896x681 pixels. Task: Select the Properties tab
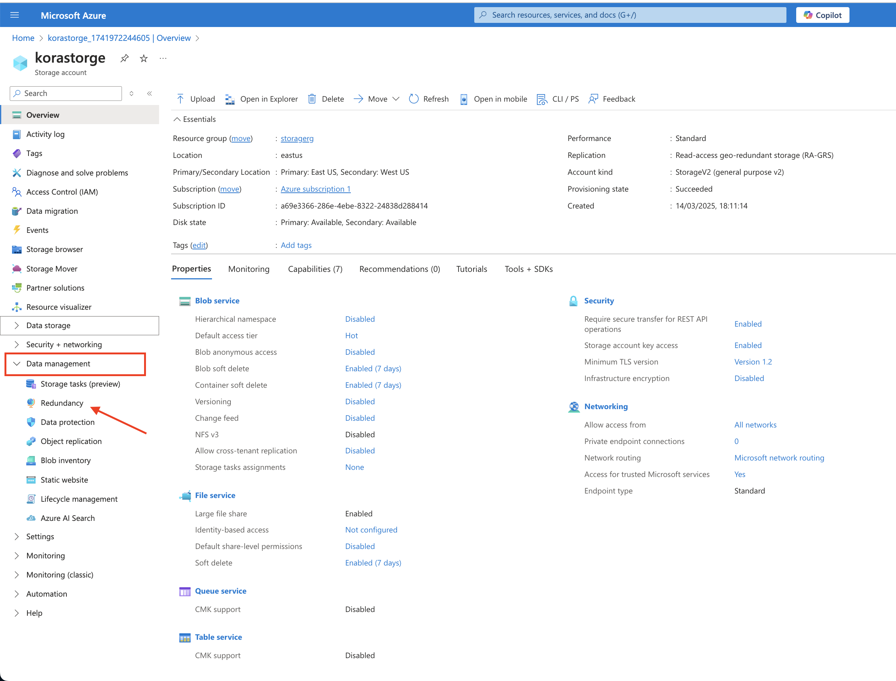tap(191, 269)
